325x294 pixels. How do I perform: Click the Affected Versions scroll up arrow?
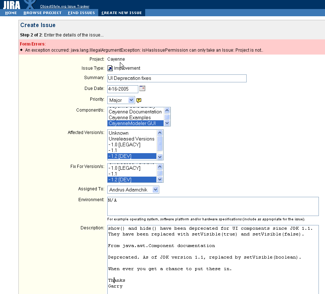(x=160, y=133)
